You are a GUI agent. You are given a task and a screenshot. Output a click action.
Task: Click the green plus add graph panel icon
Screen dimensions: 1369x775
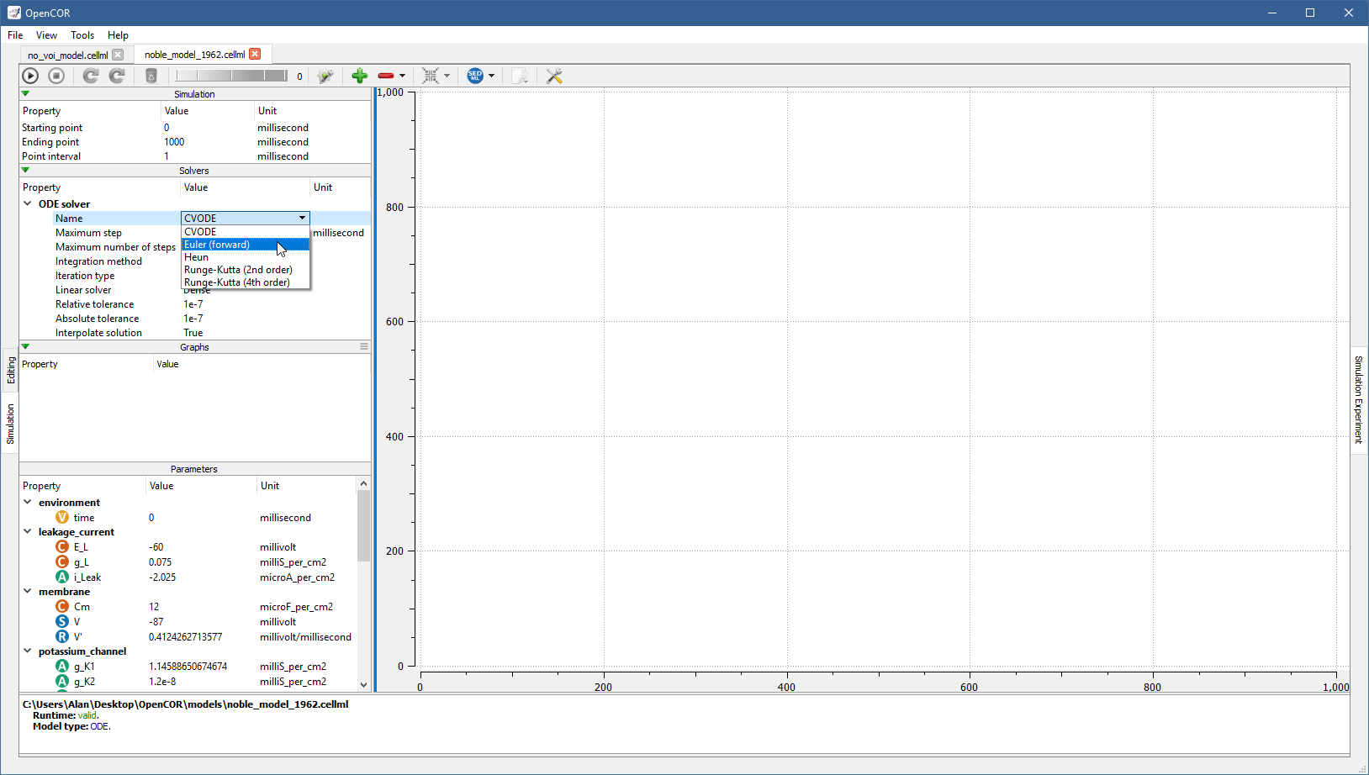(359, 76)
